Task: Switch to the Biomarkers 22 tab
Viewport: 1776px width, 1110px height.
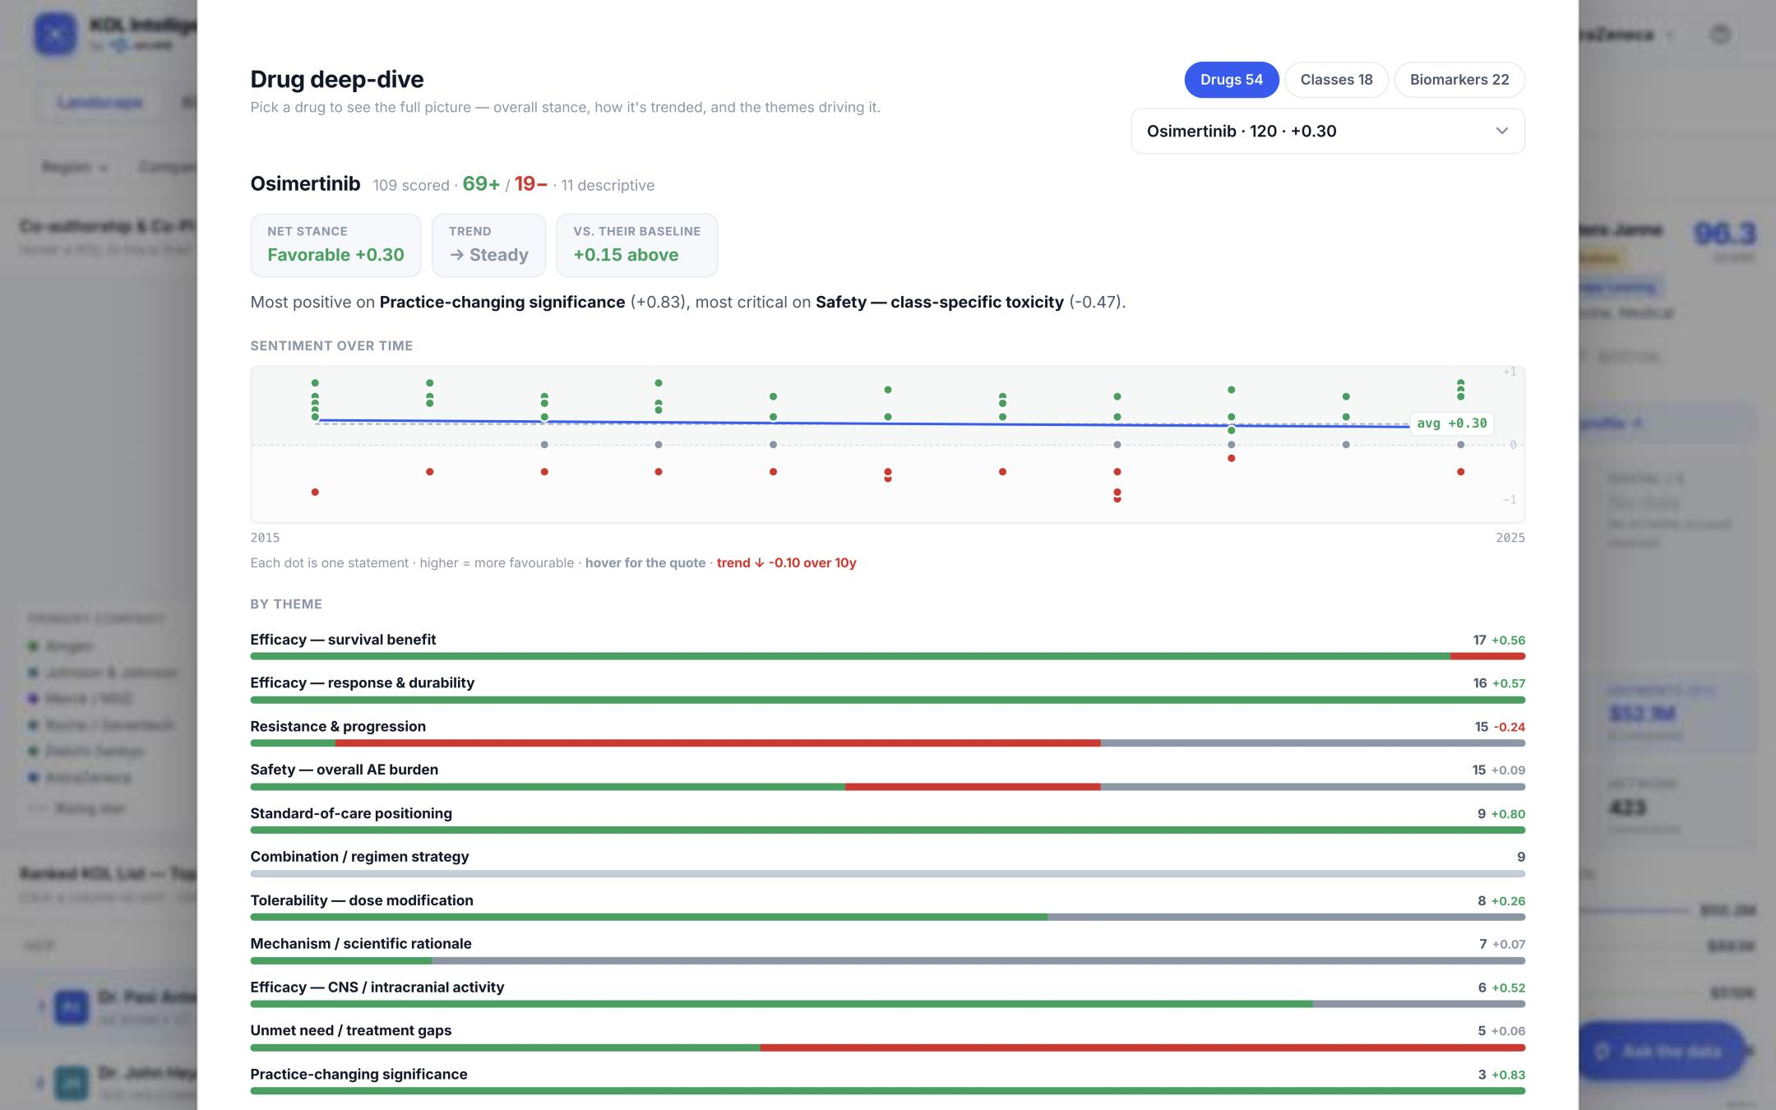Action: (1459, 80)
